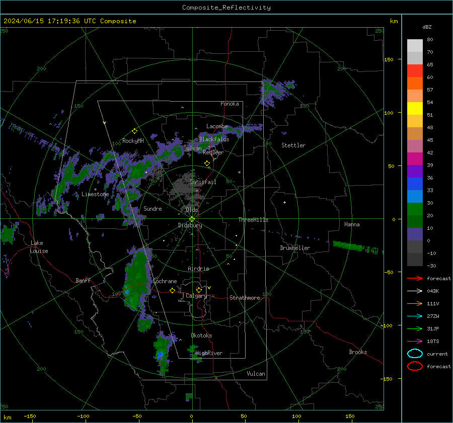Click the Ponoka label
453x423 pixels.
(x=230, y=104)
